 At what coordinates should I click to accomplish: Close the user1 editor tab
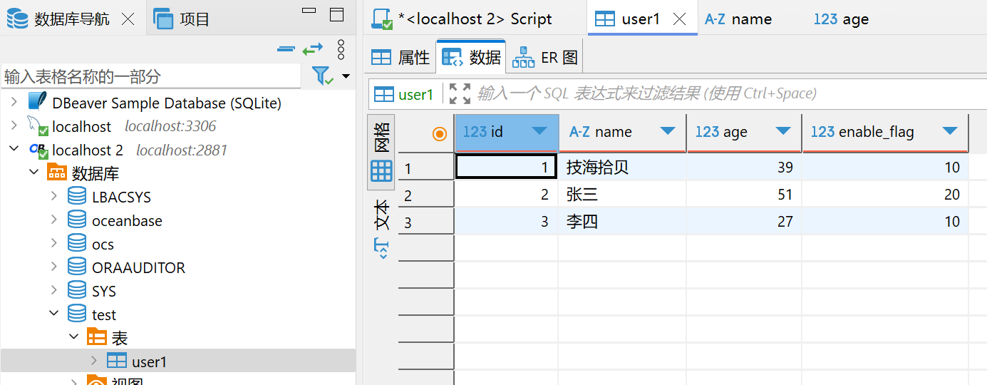(680, 19)
